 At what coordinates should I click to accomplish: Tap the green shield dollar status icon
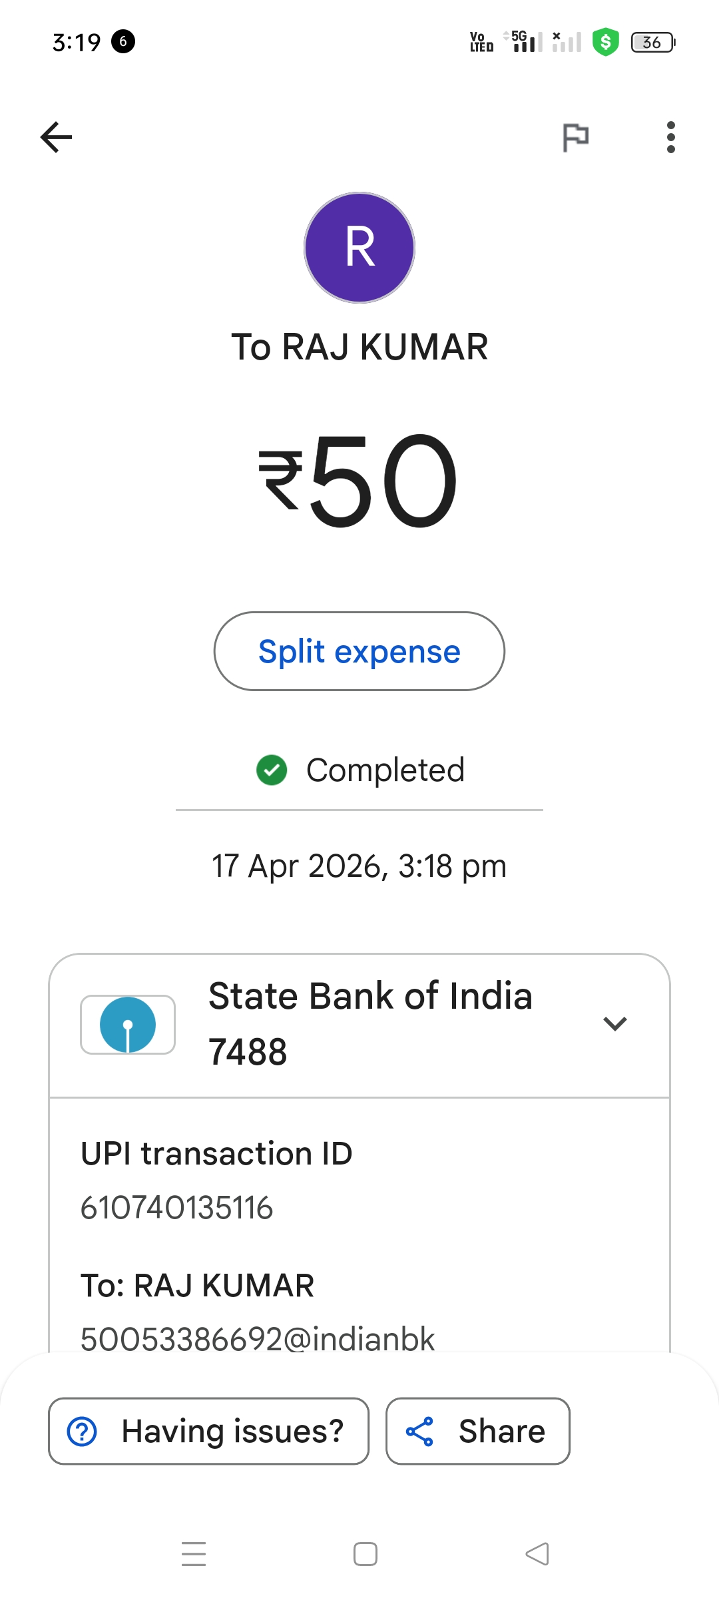[606, 42]
